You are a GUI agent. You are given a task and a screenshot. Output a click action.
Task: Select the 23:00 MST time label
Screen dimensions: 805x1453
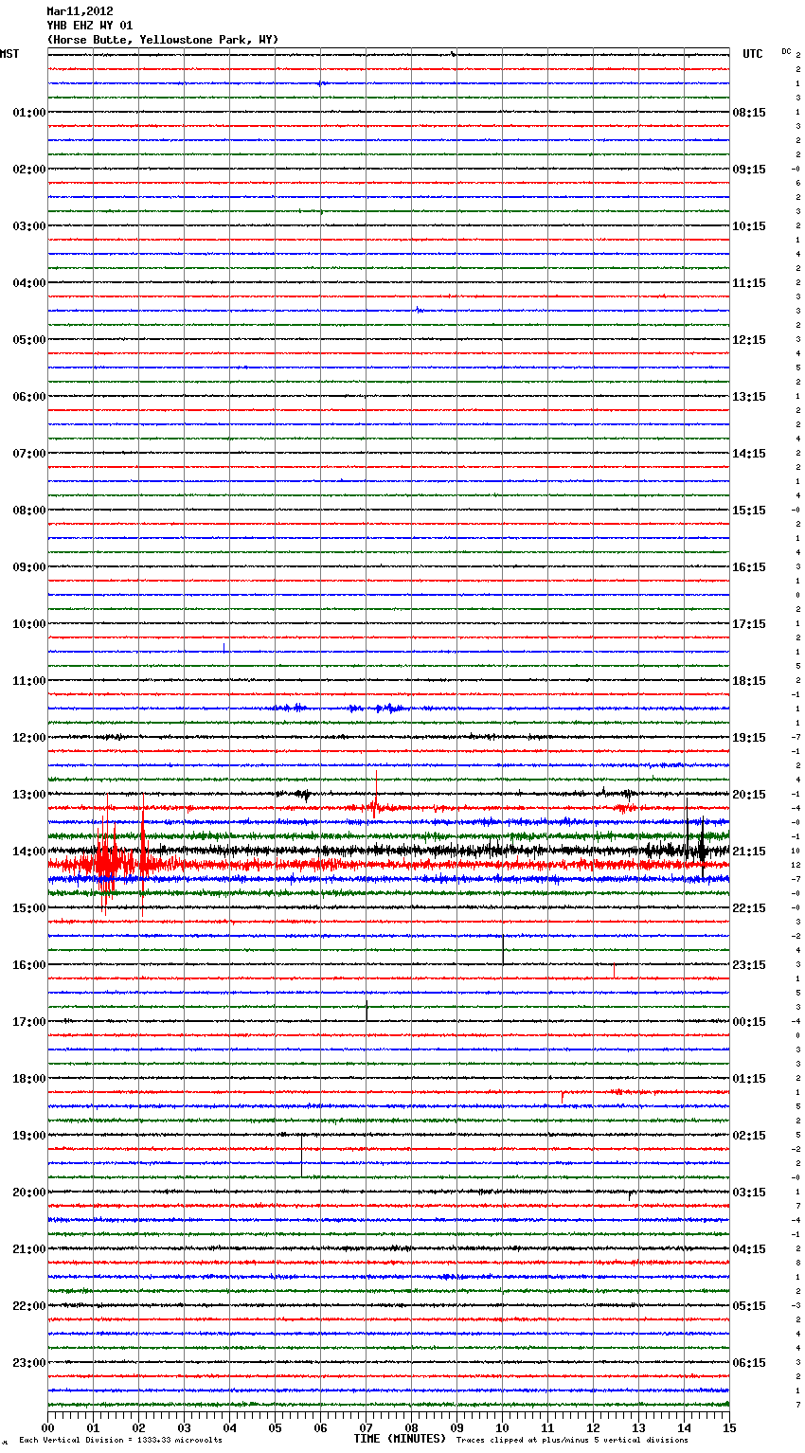pos(28,1363)
